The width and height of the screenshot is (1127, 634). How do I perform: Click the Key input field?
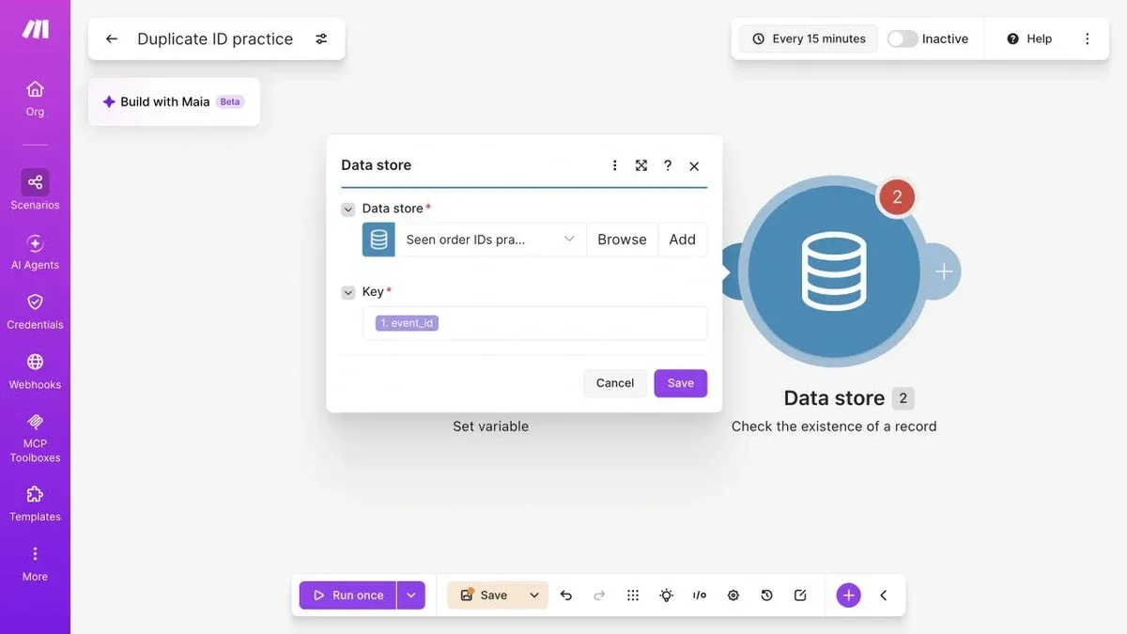click(534, 323)
